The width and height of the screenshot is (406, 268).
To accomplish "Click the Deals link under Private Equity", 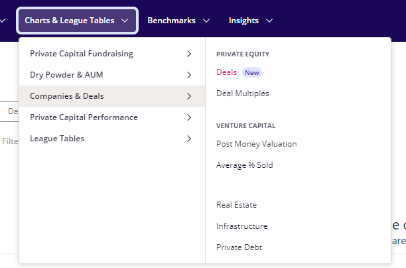I will click(x=226, y=72).
